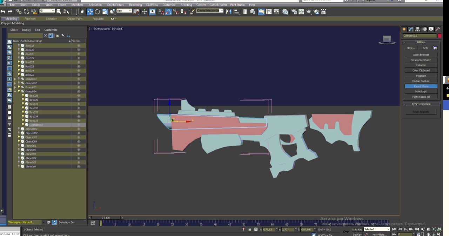Toggle 3D Snaps on toolbar
This screenshot has width=449, height=236.
click(x=161, y=12)
